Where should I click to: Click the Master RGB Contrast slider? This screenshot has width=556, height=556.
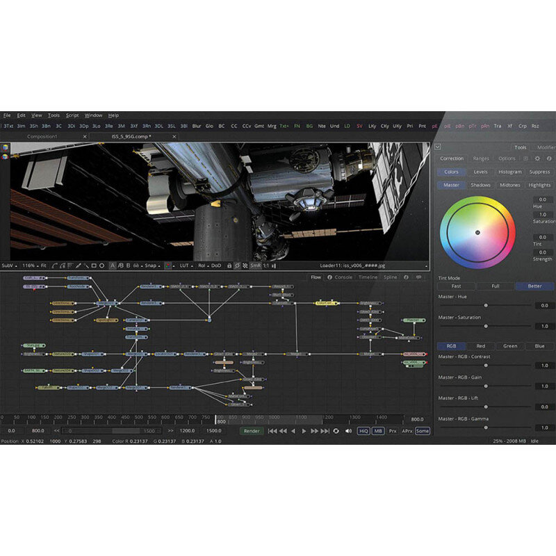pos(485,365)
